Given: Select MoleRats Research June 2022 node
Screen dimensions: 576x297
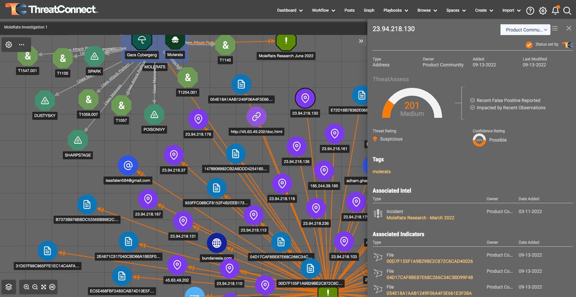Looking at the screenshot, I should click(x=286, y=41).
